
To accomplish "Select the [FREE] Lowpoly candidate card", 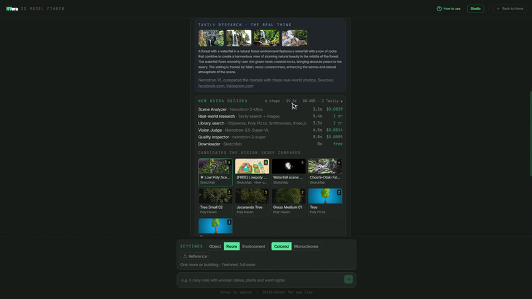I will pyautogui.click(x=252, y=172).
